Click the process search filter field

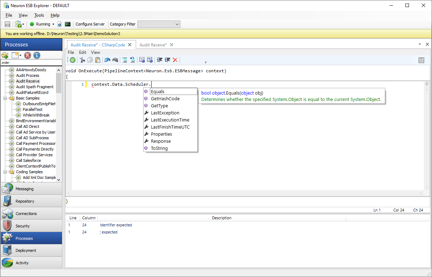click(x=31, y=63)
